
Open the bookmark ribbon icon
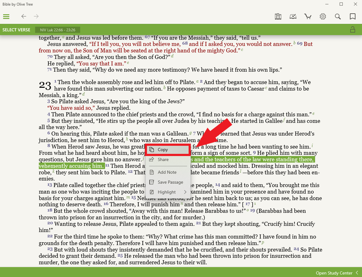click(353, 16)
